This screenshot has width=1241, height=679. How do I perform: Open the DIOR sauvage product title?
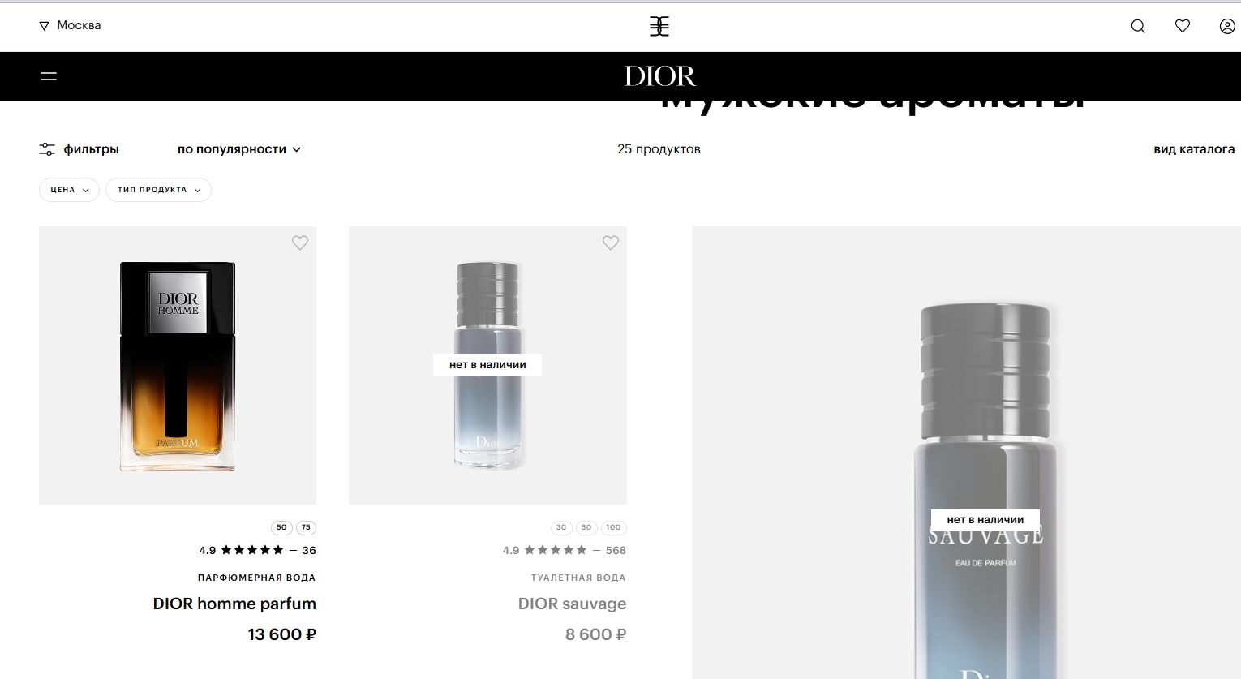click(x=572, y=604)
